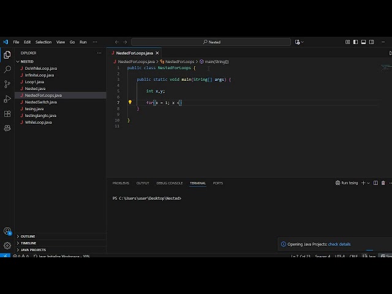Viewport: 392px width, 294px height.
Task: Click NestedForLoops.java file in breadcrumb
Action: coord(134,61)
